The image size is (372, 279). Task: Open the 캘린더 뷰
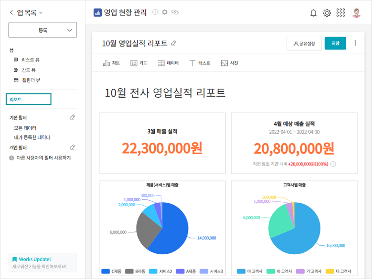[x=31, y=80]
